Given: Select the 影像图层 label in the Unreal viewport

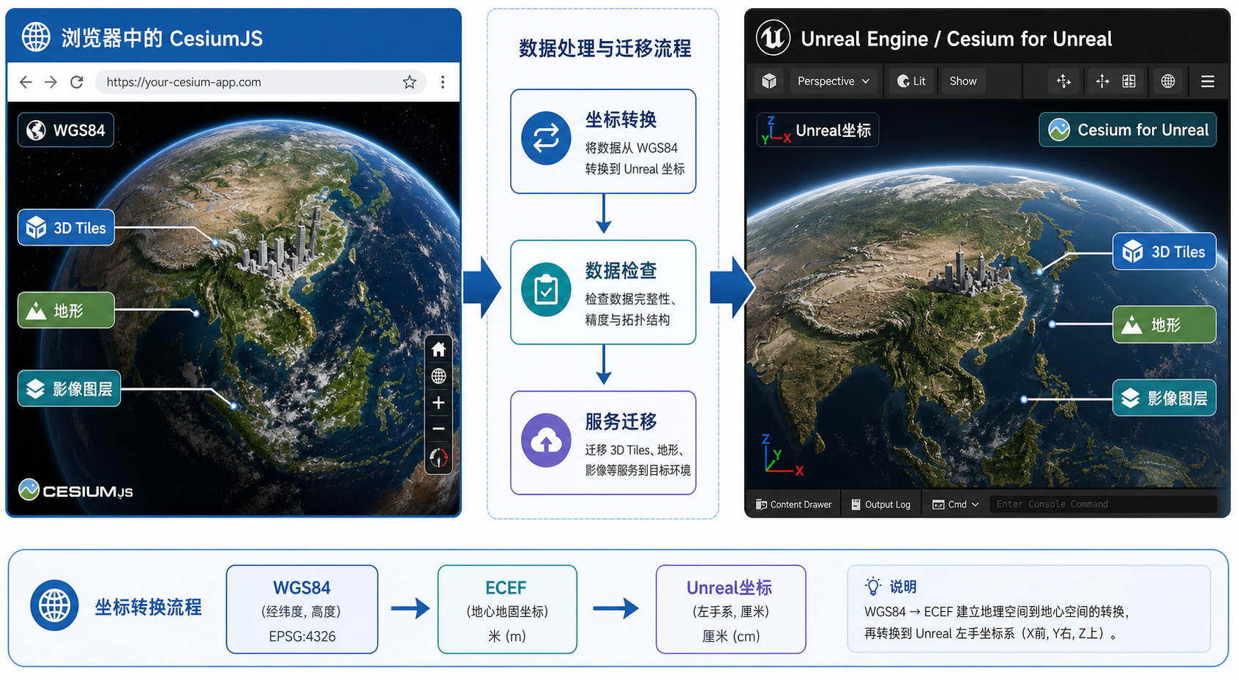Looking at the screenshot, I should tap(1164, 398).
